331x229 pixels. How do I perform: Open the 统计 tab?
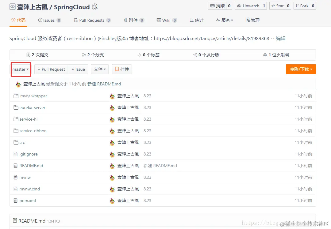[197, 20]
